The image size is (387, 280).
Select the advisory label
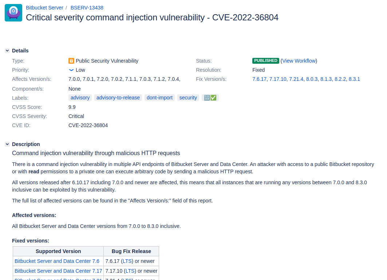pos(80,98)
